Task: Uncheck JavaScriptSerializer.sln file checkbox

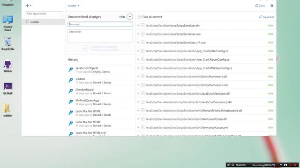Action: point(142,25)
